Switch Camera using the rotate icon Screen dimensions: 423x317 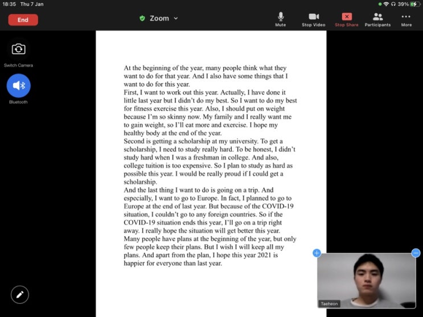coord(19,49)
